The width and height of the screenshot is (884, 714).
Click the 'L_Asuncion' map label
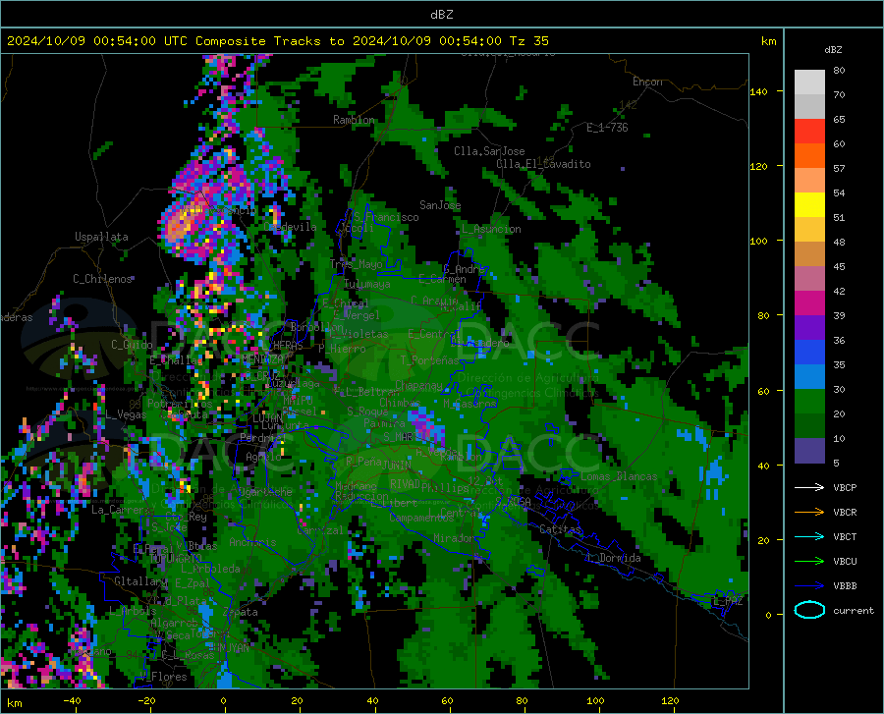pyautogui.click(x=491, y=229)
